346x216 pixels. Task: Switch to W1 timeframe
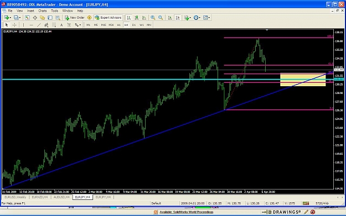[142, 25]
